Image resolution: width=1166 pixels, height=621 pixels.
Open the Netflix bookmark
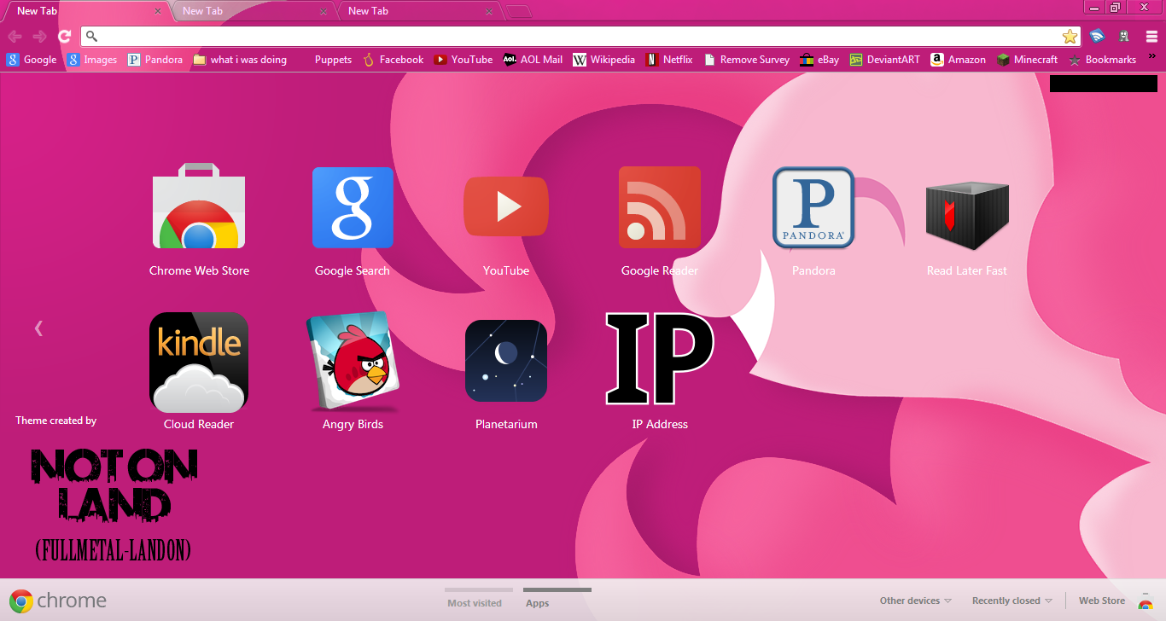[669, 60]
